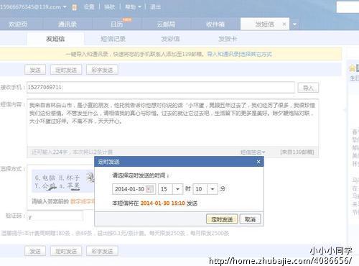The image size is (359, 266).
Task: Focus the 验证码 captcha input field
Action: point(55,216)
